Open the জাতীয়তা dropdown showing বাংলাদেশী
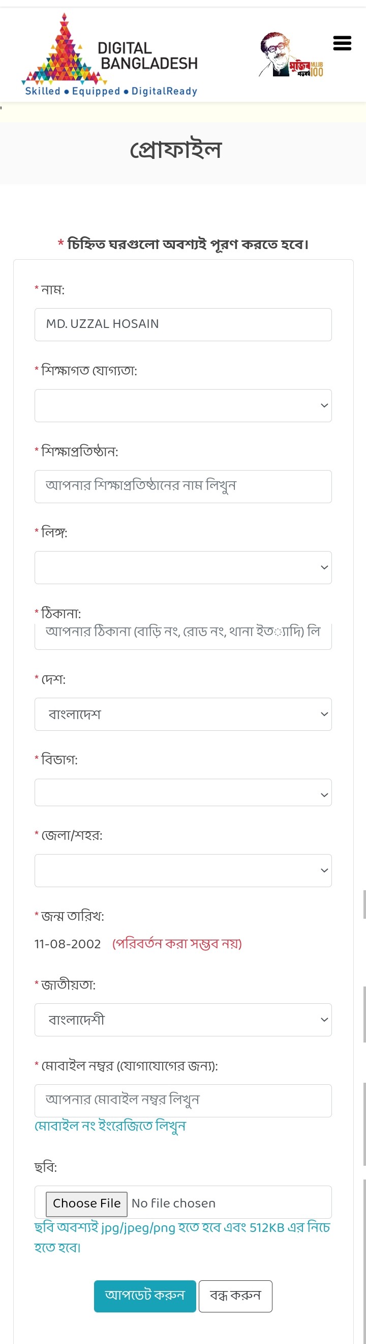Screen dimensions: 366x1344 click(182, 1020)
